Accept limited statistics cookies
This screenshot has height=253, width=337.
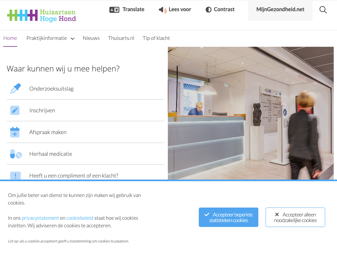point(228,217)
